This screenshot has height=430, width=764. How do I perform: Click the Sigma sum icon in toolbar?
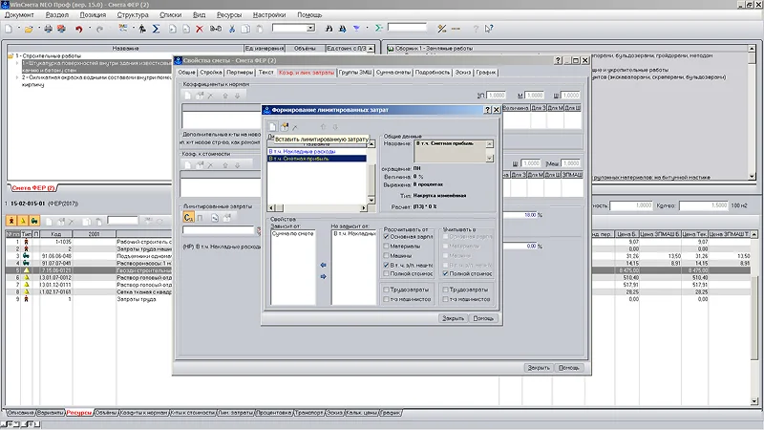157,30
